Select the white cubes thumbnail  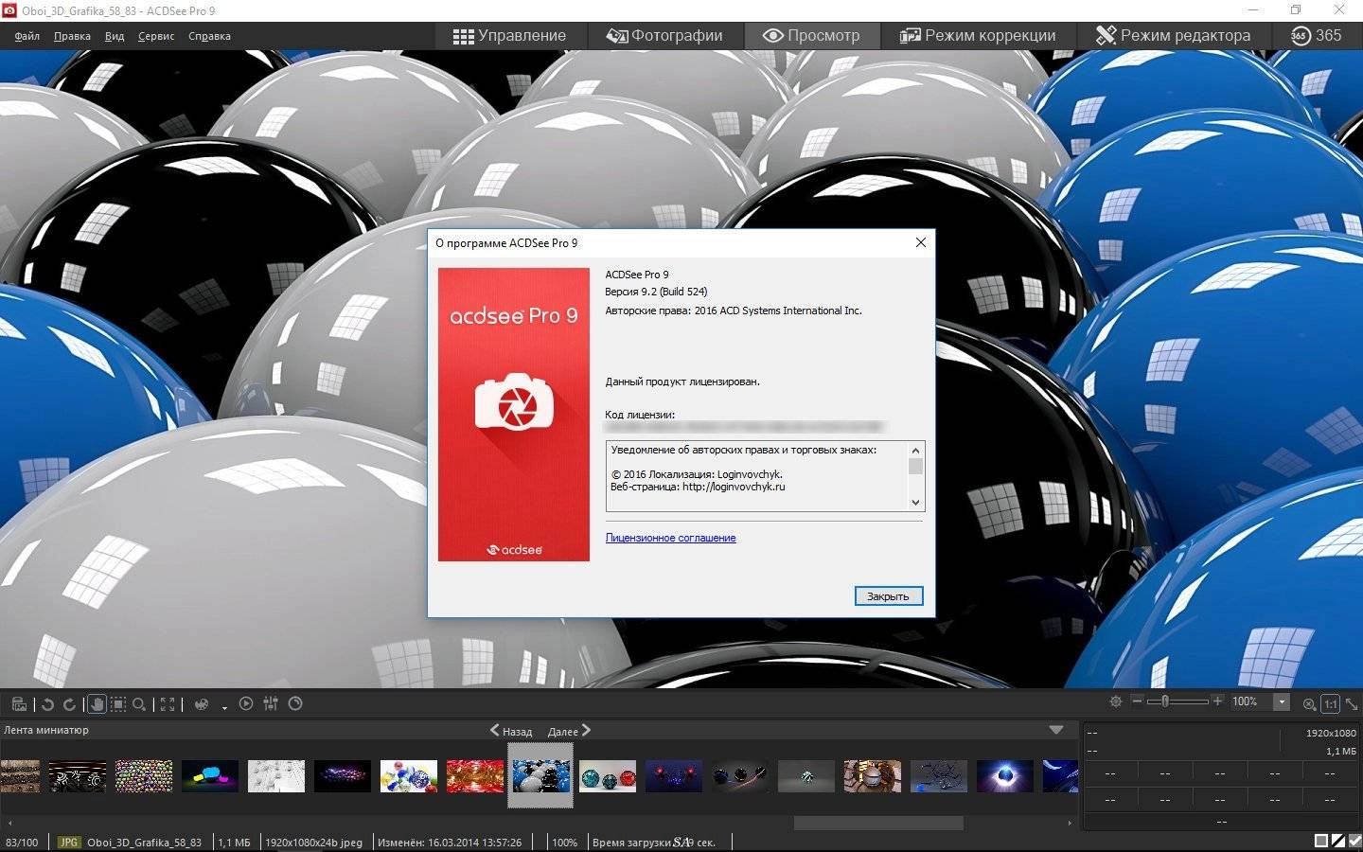[x=276, y=776]
